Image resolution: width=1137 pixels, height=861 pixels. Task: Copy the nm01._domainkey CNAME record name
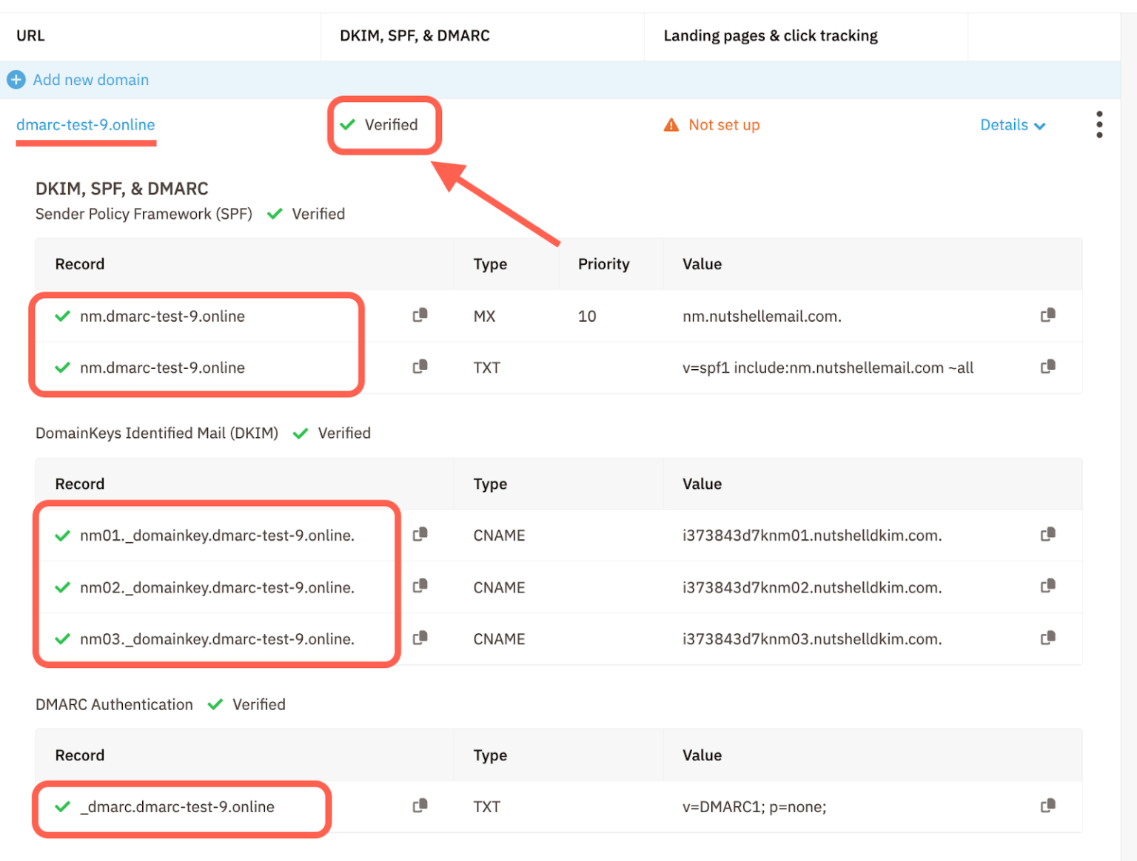pyautogui.click(x=420, y=535)
